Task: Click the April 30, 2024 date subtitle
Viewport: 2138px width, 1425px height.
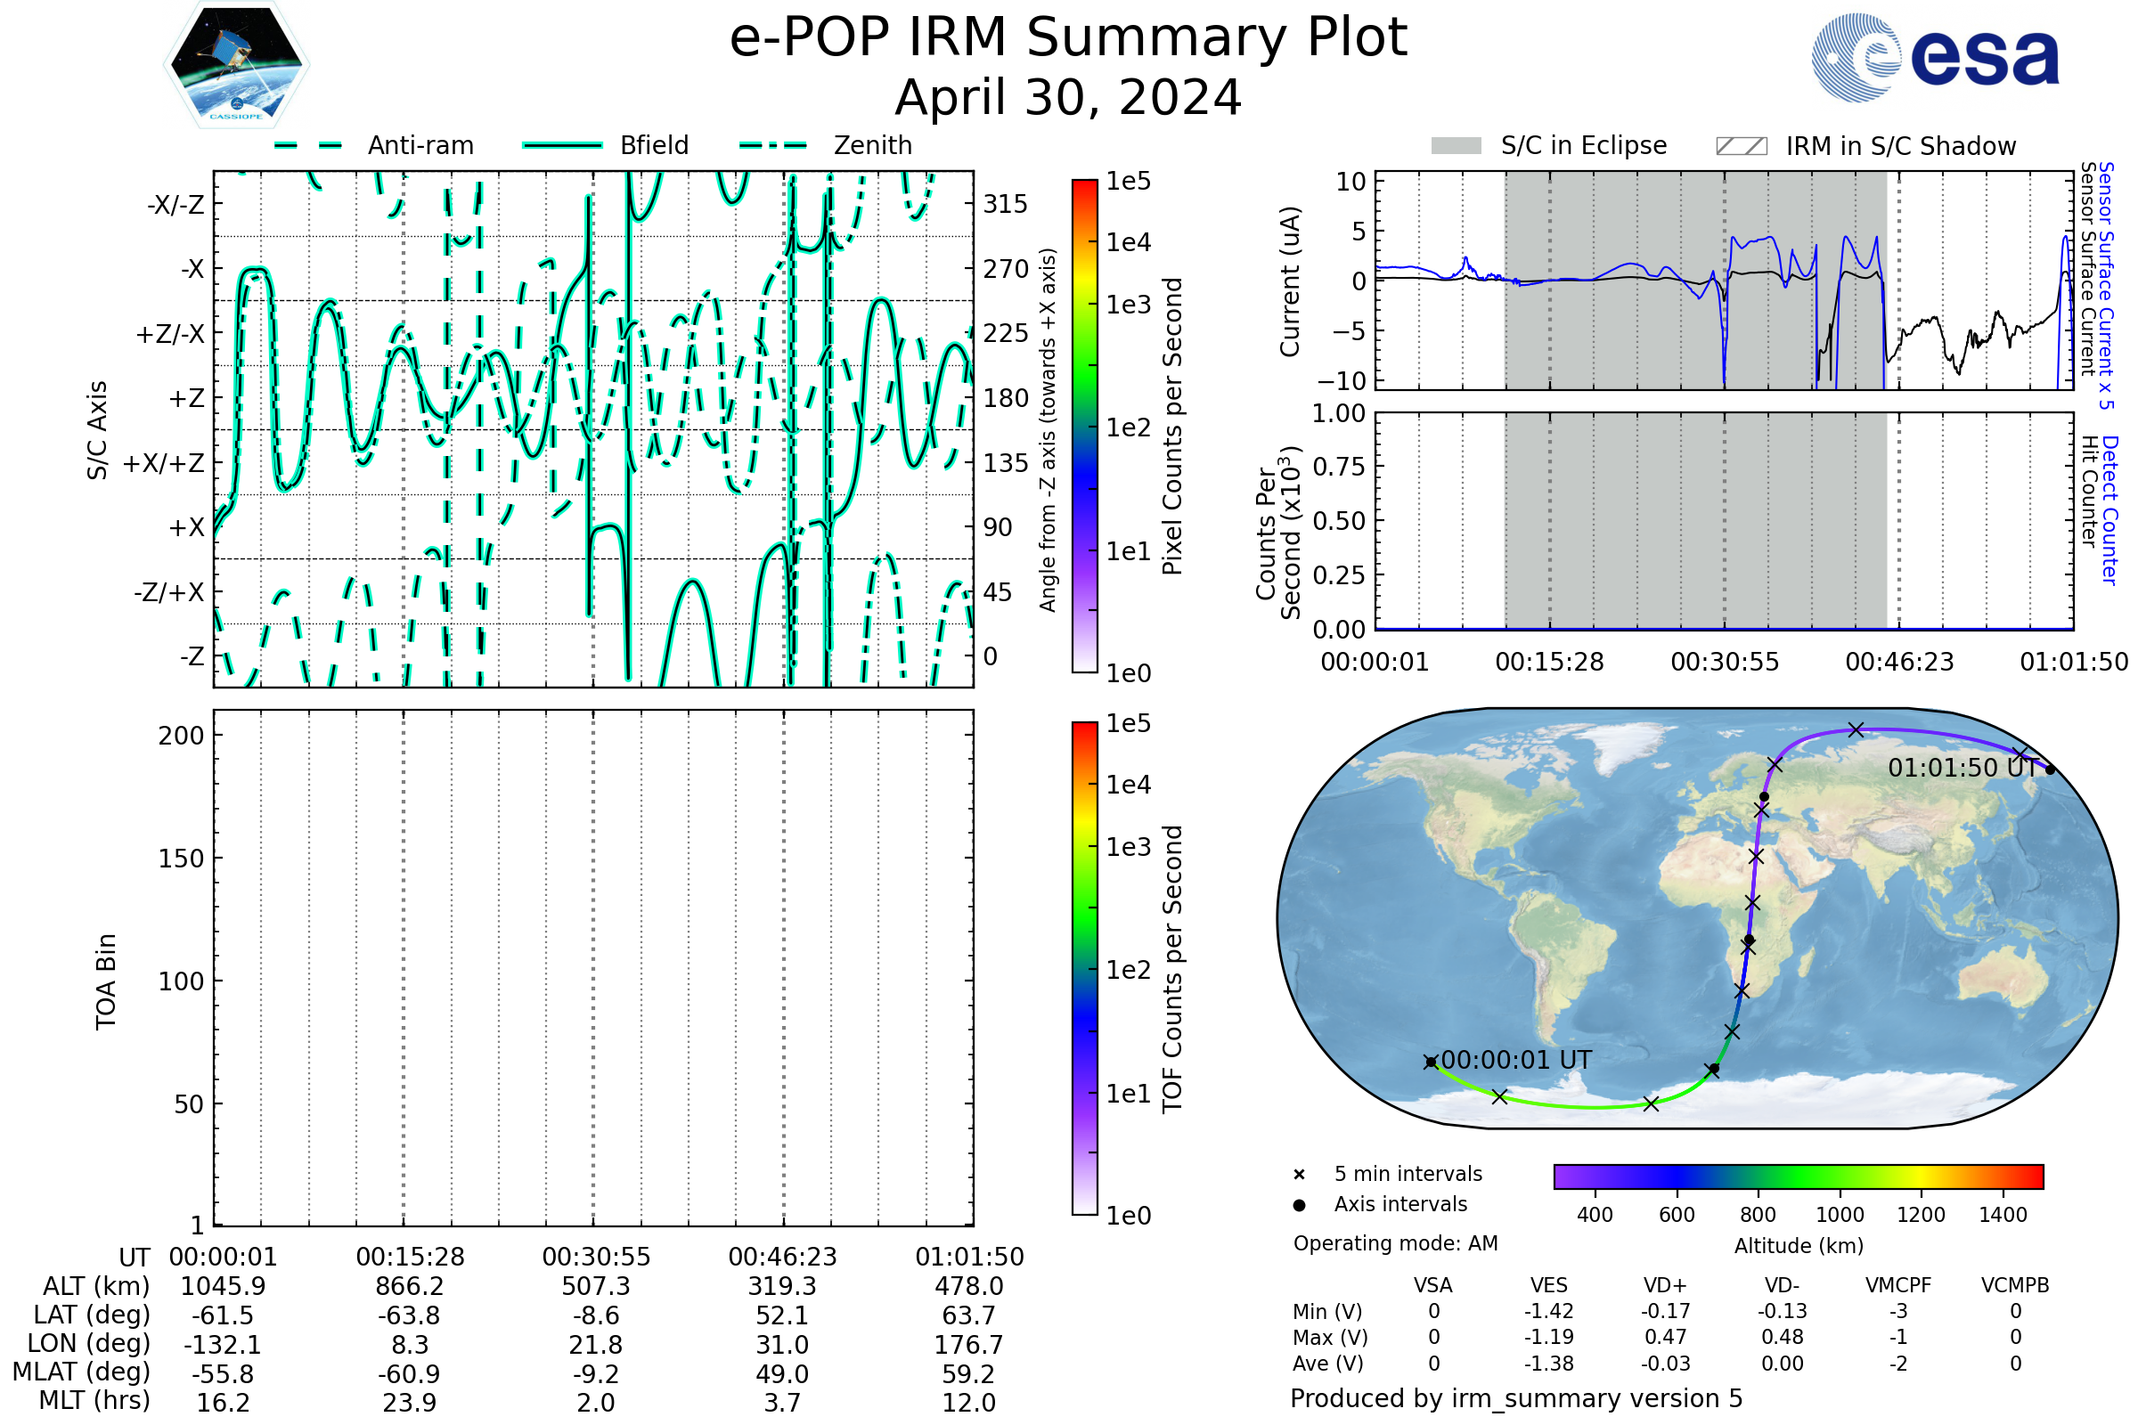Action: (1068, 98)
